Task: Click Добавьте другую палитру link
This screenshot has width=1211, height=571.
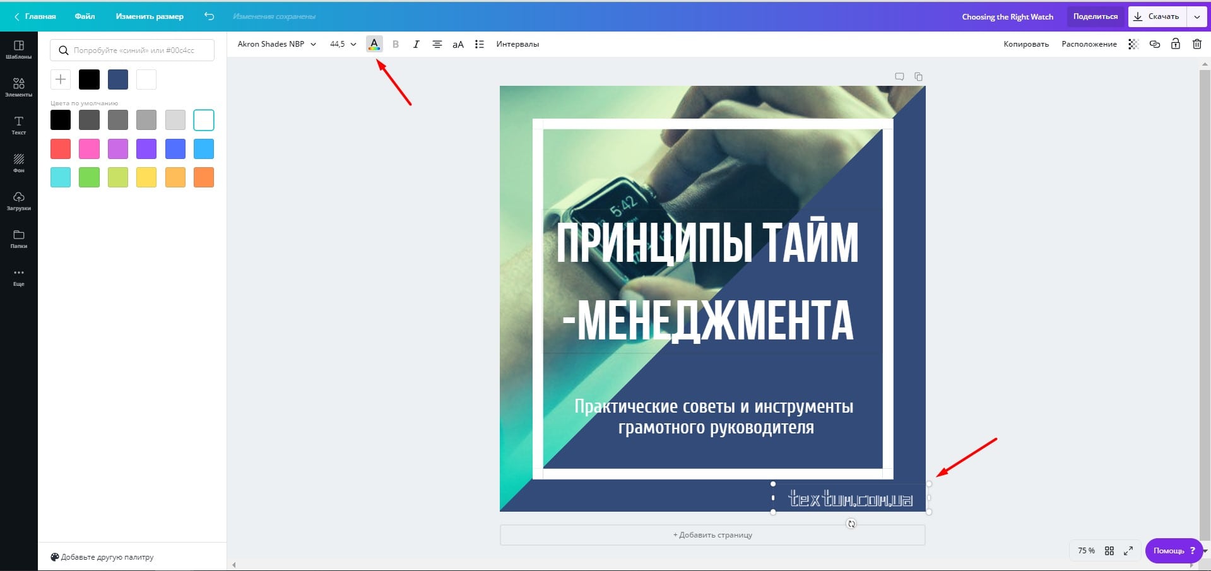Action: click(102, 557)
